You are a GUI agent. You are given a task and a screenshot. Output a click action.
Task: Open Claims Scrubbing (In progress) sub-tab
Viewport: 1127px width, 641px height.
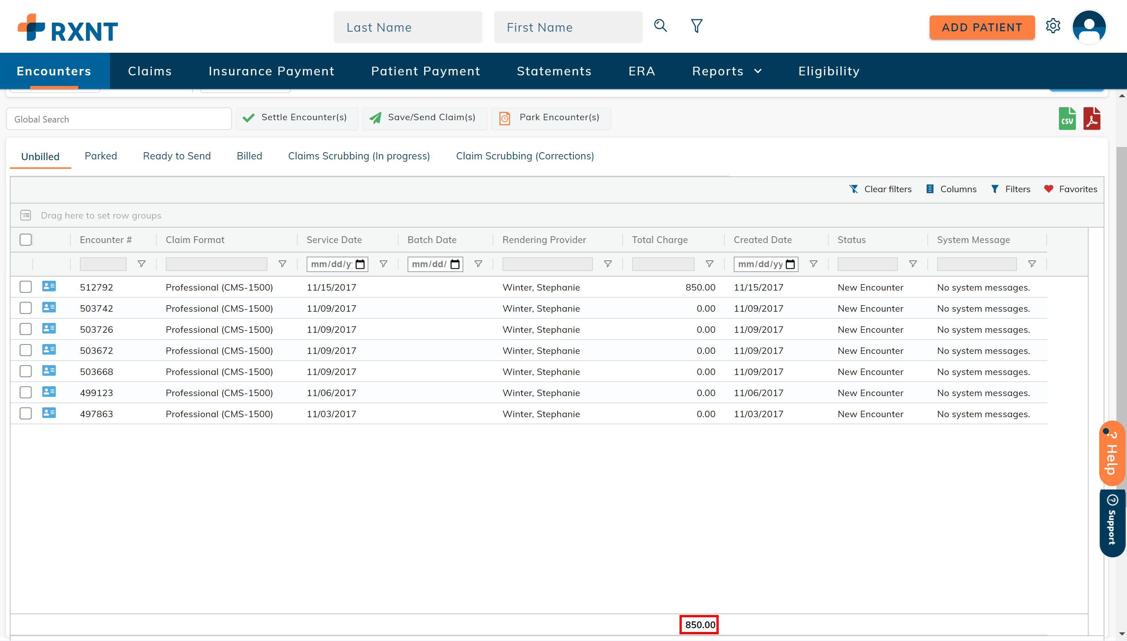(359, 156)
